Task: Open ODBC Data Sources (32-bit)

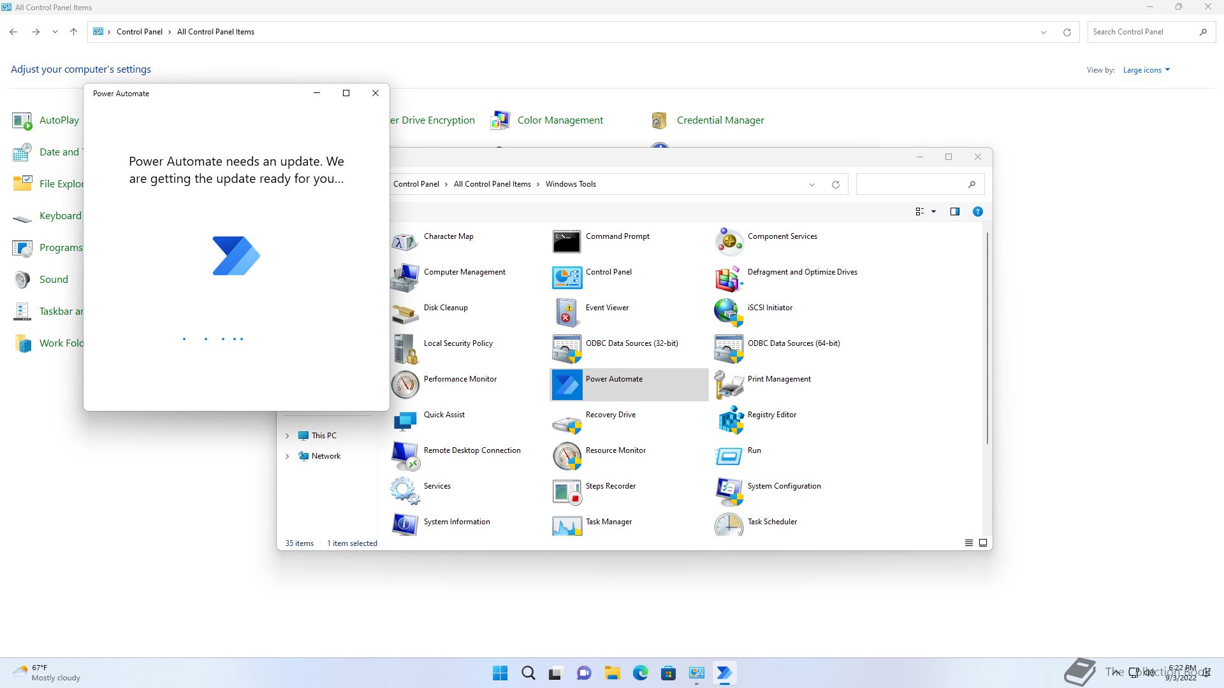Action: [x=567, y=349]
